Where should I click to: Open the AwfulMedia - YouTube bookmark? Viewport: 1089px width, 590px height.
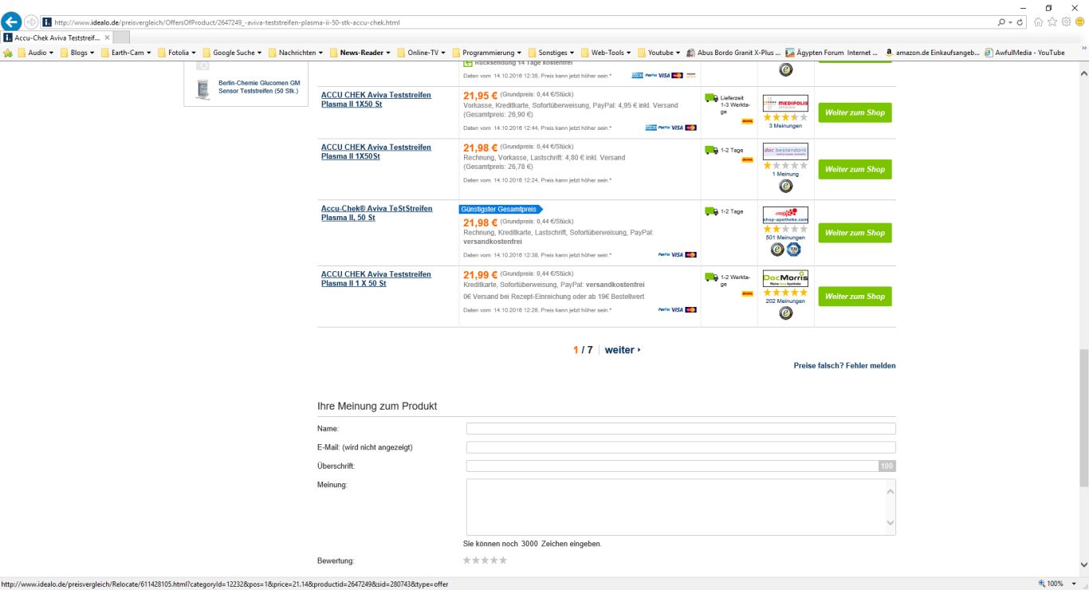point(1024,53)
